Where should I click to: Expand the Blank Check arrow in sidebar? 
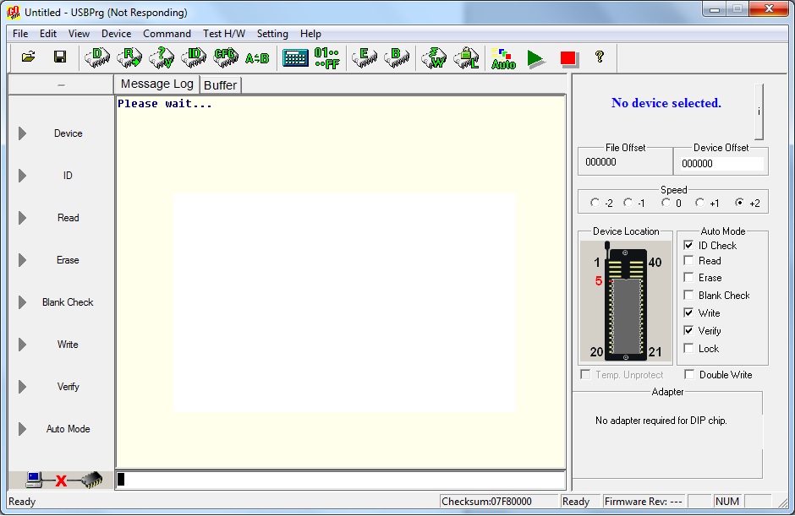23,302
